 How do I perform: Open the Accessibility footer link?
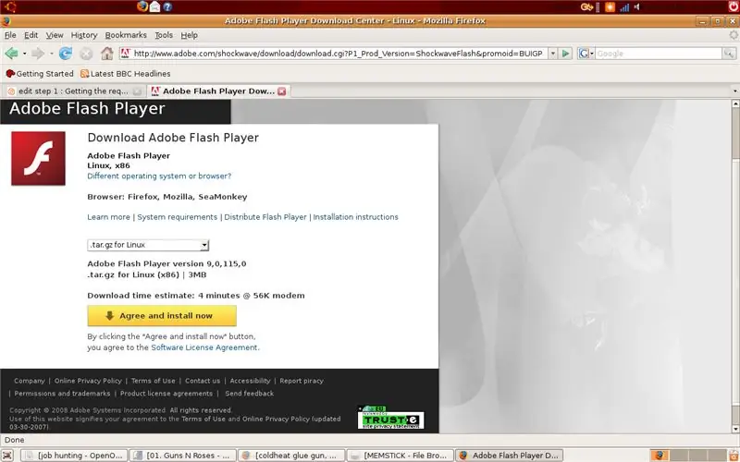pos(250,381)
